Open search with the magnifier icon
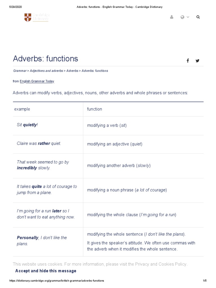The height and width of the screenshot is (288, 216). (198, 17)
